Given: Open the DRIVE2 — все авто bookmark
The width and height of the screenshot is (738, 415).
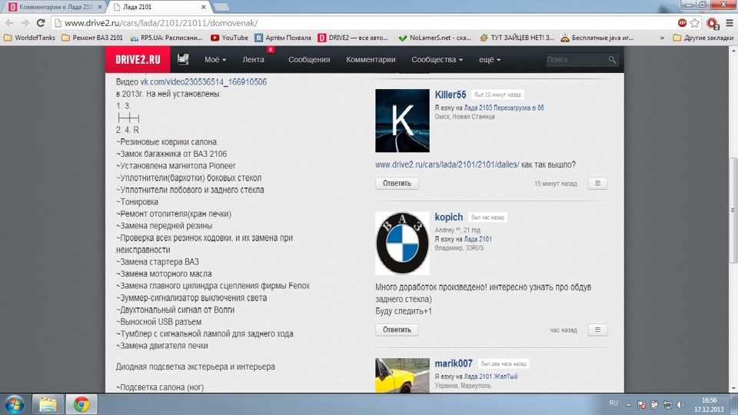Looking at the screenshot, I should [x=353, y=38].
